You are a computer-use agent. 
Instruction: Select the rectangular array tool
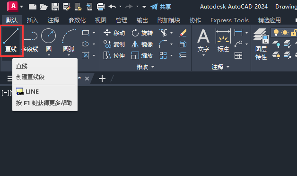click(163, 55)
